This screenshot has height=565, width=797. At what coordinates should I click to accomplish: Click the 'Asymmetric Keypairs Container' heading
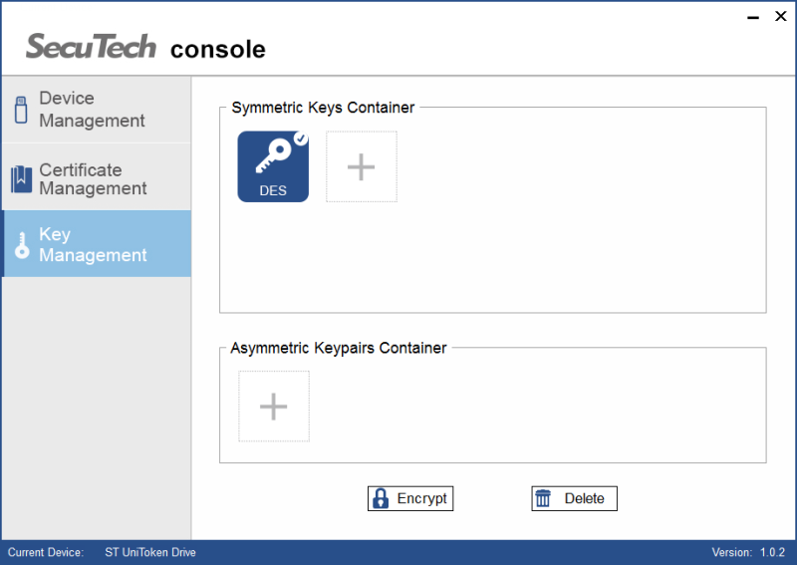coord(339,348)
